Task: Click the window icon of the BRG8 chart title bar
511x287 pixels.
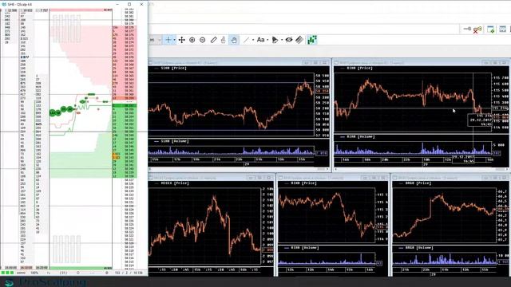Action: [x=395, y=178]
